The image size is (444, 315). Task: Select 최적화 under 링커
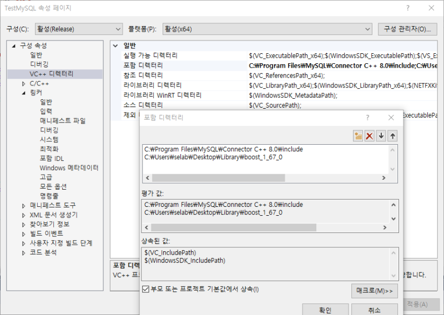tap(49, 149)
